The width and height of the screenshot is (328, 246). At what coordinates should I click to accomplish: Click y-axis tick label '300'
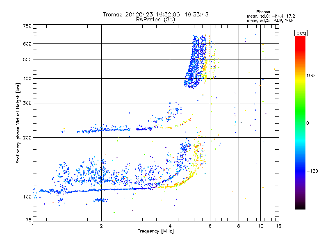coord(27,103)
